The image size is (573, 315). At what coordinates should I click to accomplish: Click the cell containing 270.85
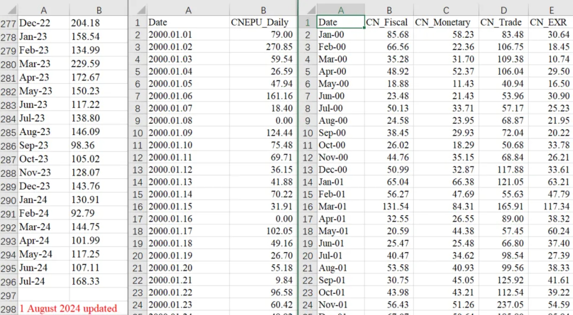[263, 47]
